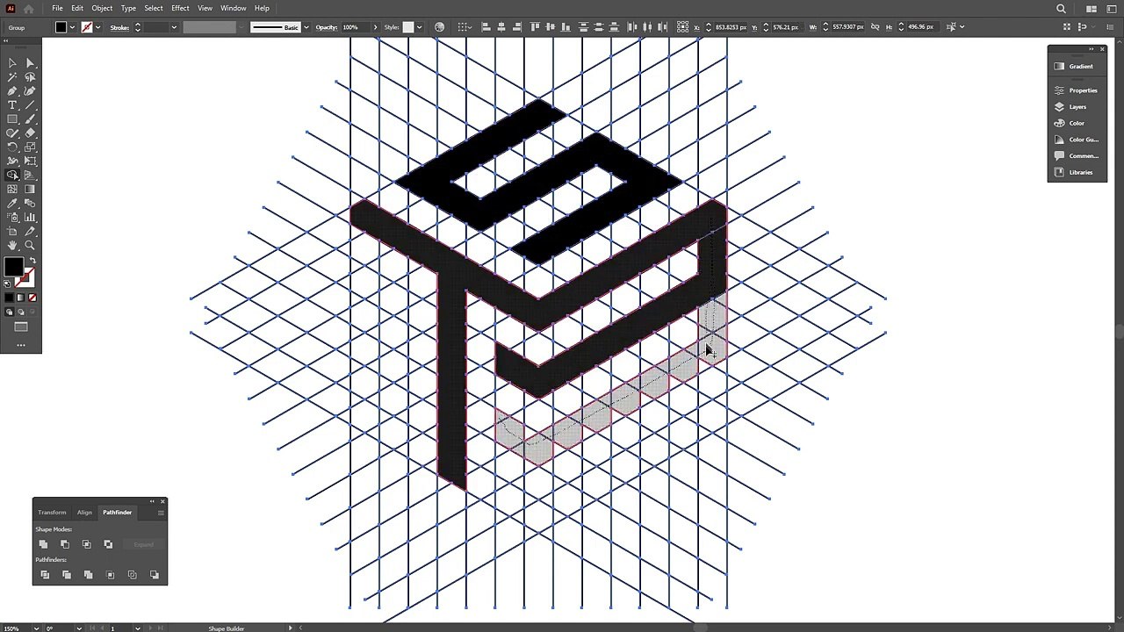Select the Pen tool

point(12,91)
